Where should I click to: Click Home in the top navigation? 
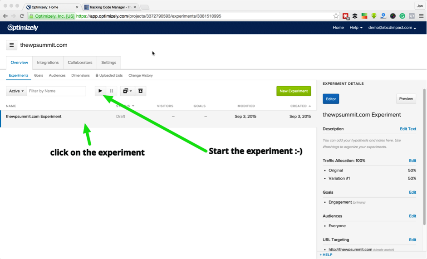[x=338, y=28]
